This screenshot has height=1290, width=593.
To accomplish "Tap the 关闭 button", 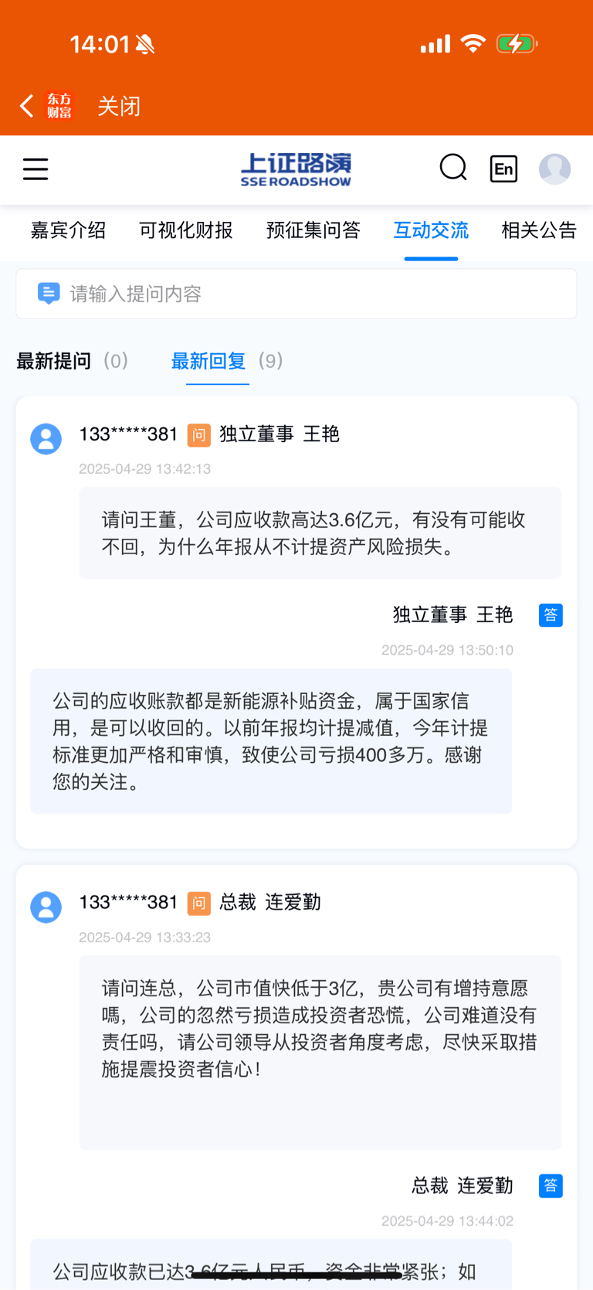I will point(119,106).
